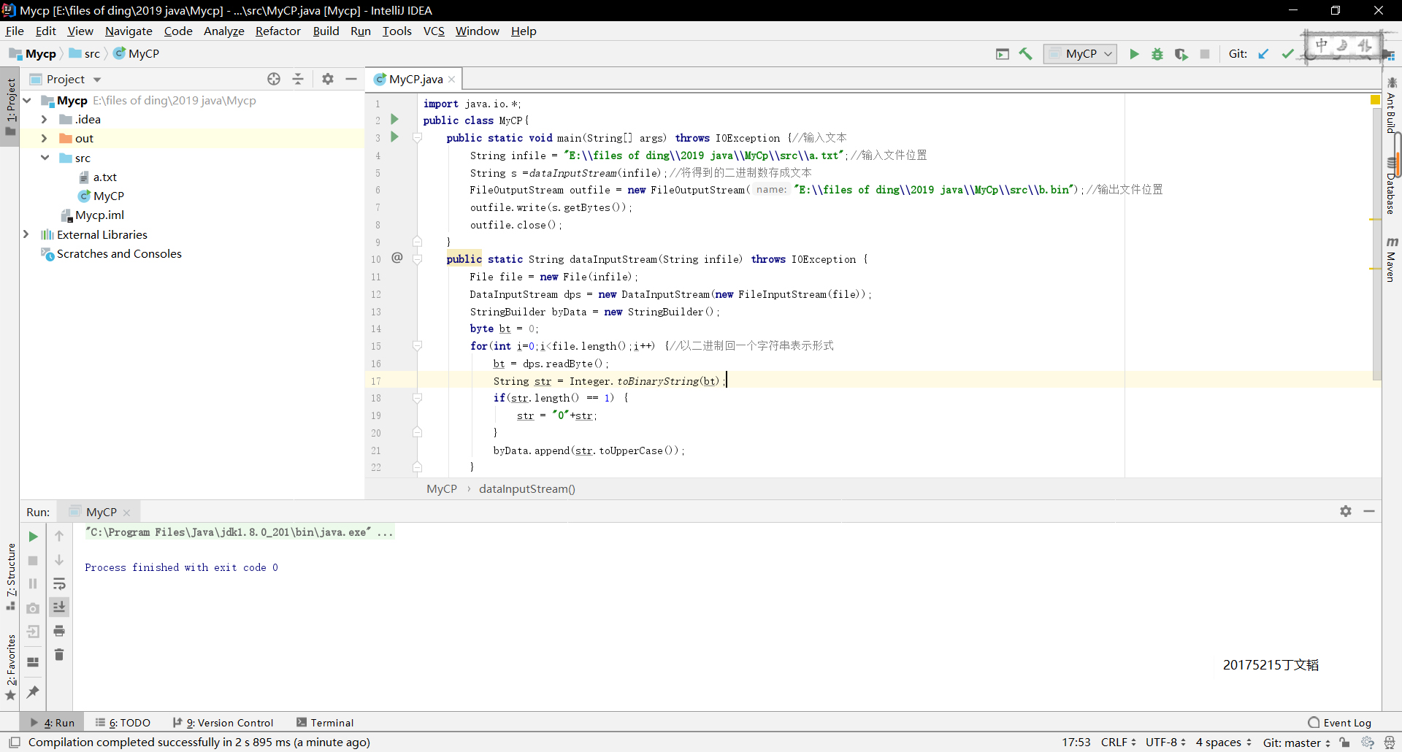Click the grey stop button in toolbar
Viewport: 1402px width, 752px height.
(x=1205, y=54)
